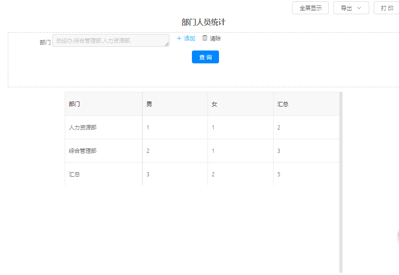
Task: Click the 汇总 label in the bottom row
Action: (x=74, y=174)
